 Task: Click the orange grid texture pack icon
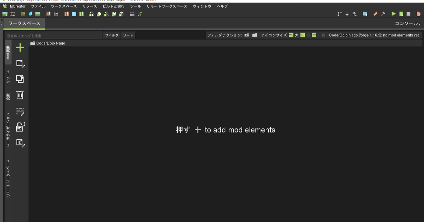67,14
